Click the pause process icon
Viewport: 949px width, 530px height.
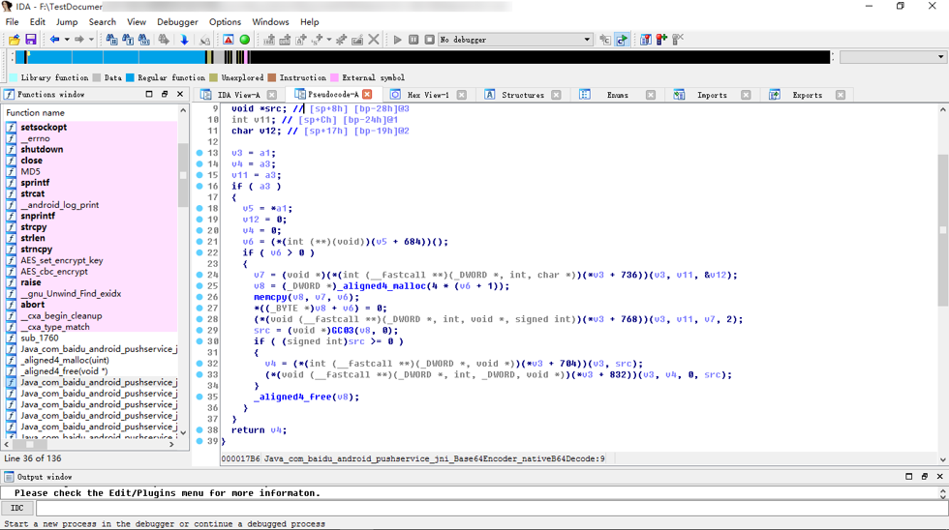pos(413,40)
